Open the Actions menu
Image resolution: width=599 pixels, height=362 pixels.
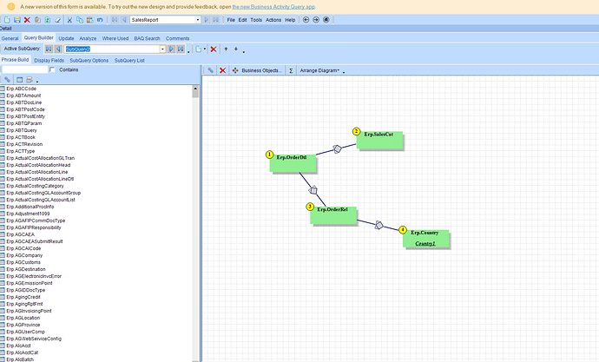(x=273, y=20)
